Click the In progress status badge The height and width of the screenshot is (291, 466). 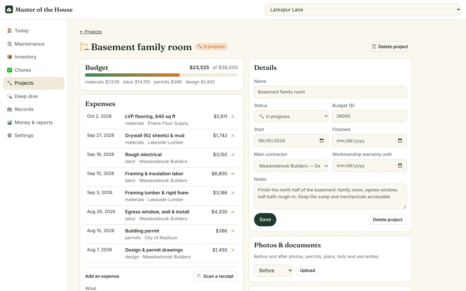coord(211,47)
